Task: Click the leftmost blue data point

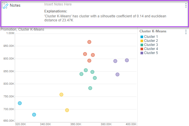Action: click(x=20, y=103)
